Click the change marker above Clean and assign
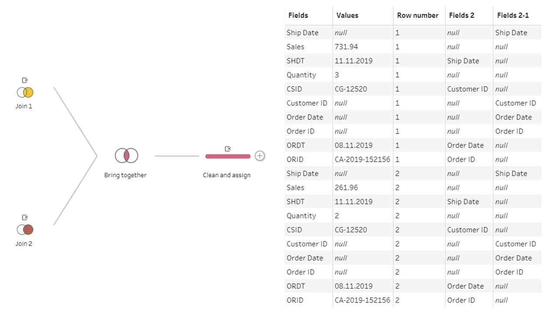 tap(228, 149)
